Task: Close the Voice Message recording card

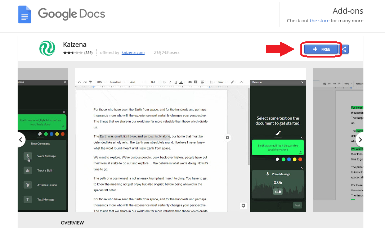Action: click(301, 168)
